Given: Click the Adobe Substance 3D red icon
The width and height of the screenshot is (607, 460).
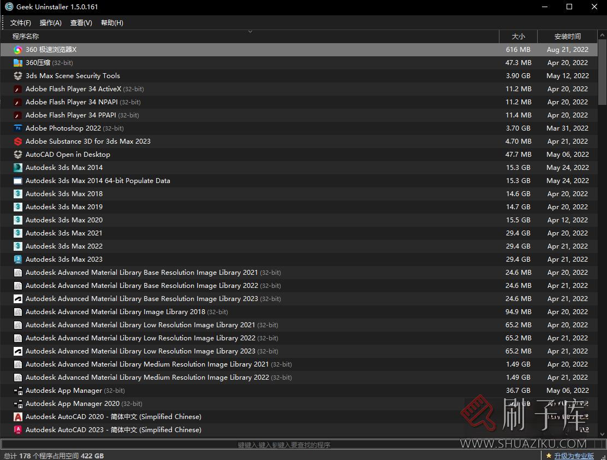Looking at the screenshot, I should click(x=18, y=141).
